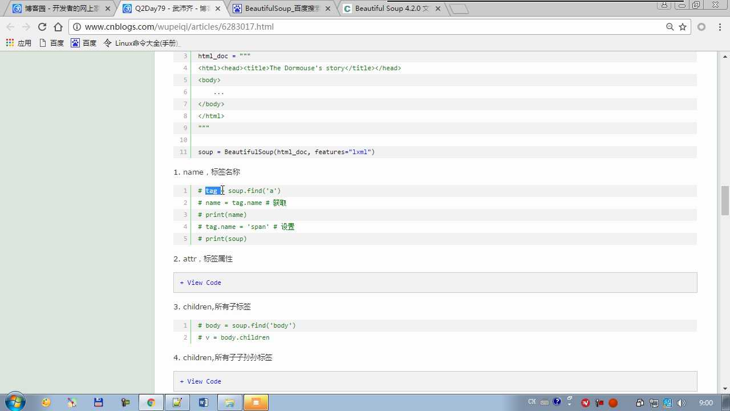Viewport: 730px width, 411px height.
Task: Bookmark this page with the star
Action: [x=683, y=27]
